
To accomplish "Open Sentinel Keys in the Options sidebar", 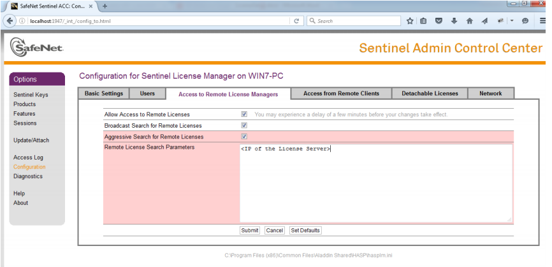I will (31, 95).
